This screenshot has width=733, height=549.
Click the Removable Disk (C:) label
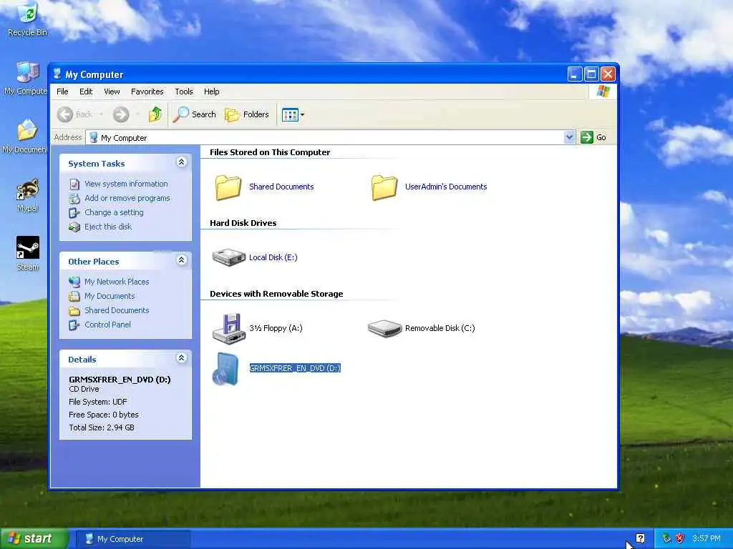pos(440,328)
